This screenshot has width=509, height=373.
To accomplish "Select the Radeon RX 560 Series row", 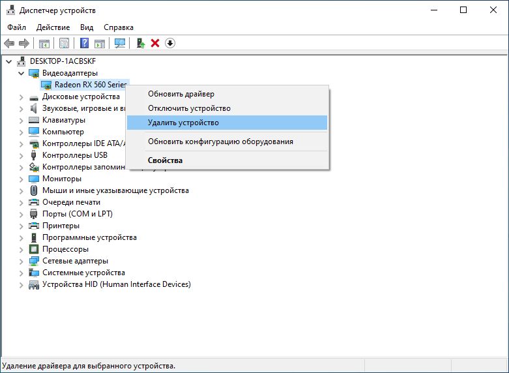I will pyautogui.click(x=85, y=85).
